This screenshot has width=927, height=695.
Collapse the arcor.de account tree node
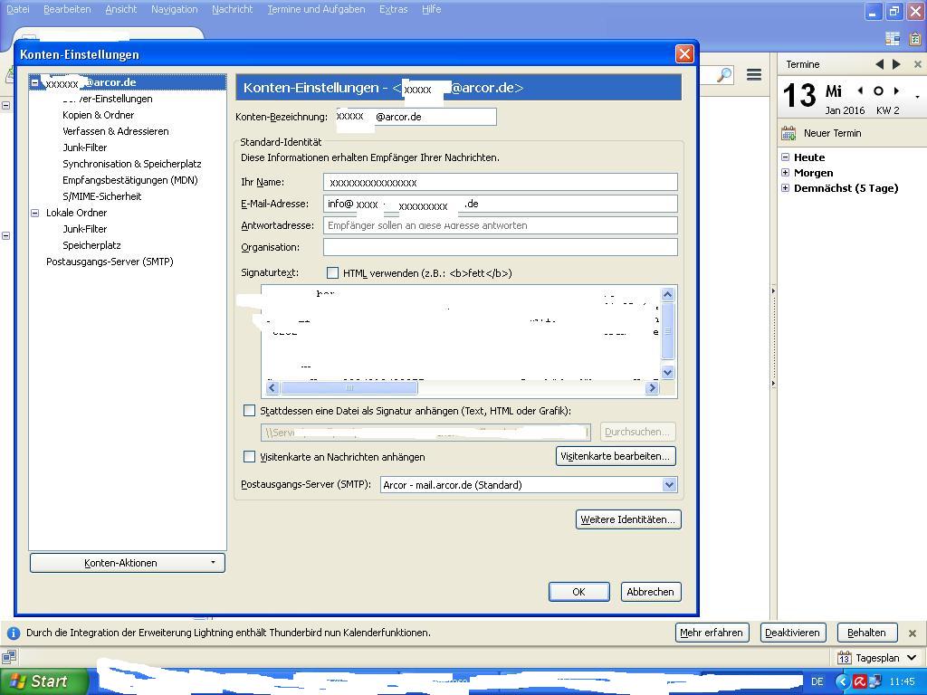pos(35,82)
